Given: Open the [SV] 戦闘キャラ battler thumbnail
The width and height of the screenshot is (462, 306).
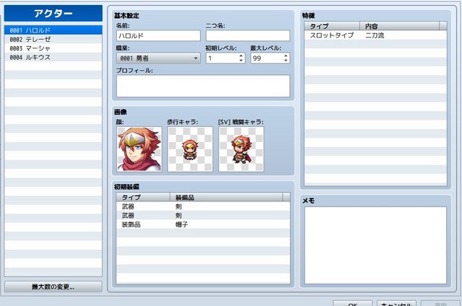Looking at the screenshot, I should tap(241, 149).
